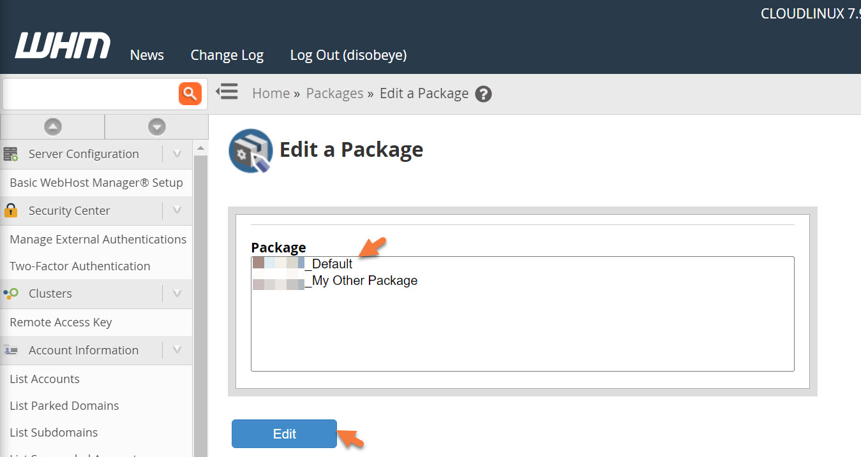Open the News menu item
Screen dimensions: 861x457
[146, 55]
